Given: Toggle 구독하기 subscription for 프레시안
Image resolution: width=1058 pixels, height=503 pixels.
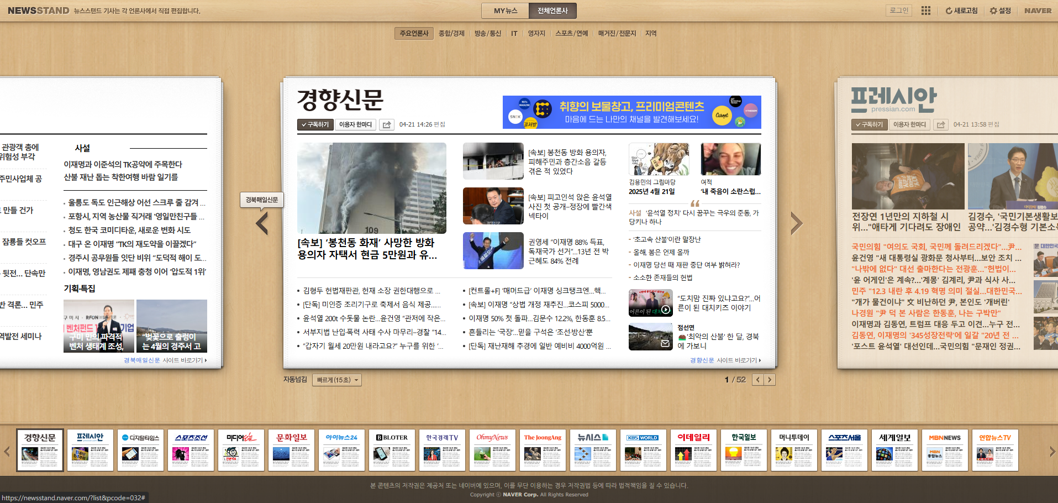Looking at the screenshot, I should [869, 125].
